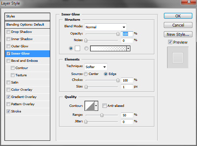This screenshot has height=146, width=197.
Task: Open the Blend Mode dropdown
Action: [x=105, y=27]
